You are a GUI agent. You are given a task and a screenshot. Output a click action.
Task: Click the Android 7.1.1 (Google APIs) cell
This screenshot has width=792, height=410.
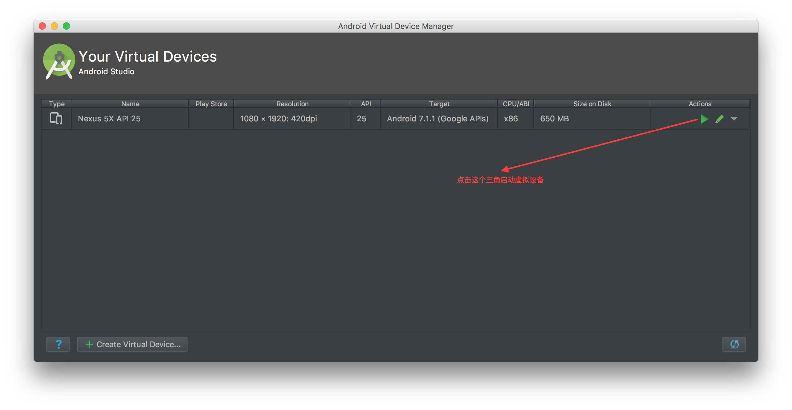(x=438, y=119)
